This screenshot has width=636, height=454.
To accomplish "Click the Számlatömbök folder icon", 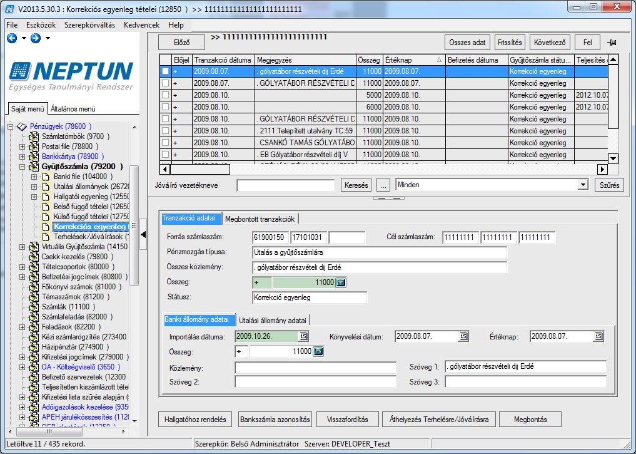I will (x=34, y=137).
